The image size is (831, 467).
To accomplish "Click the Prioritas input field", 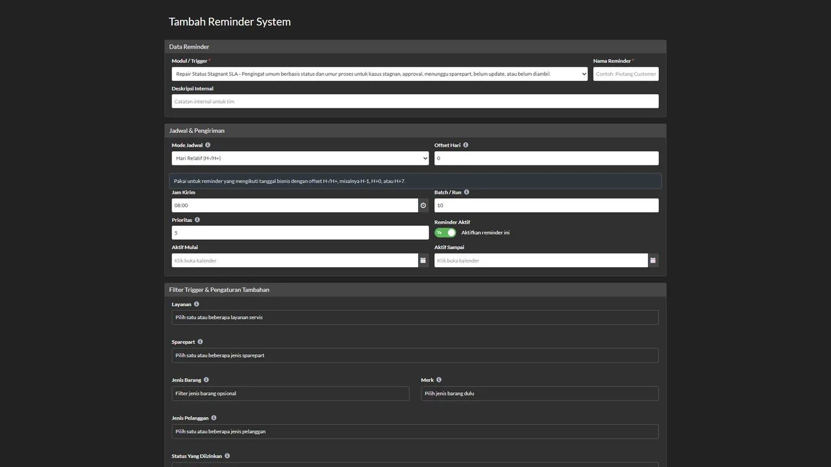I will pos(301,233).
